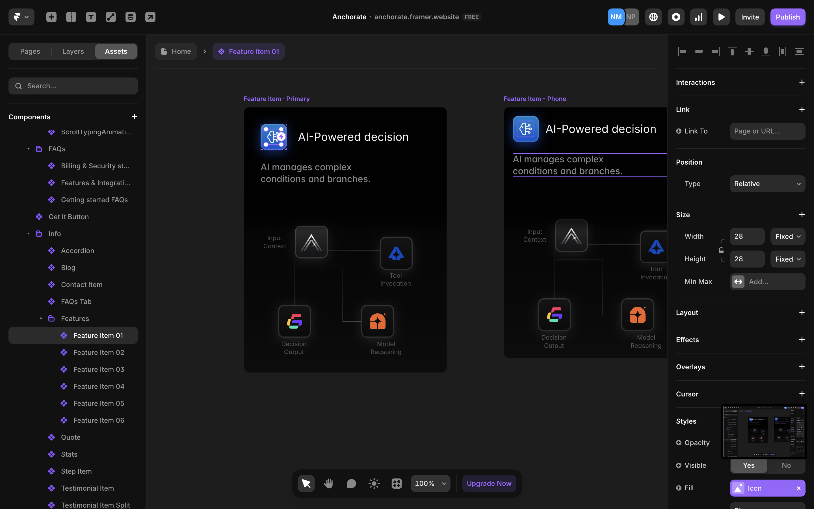This screenshot has width=814, height=509.
Task: Select the Hand pan tool
Action: [329, 484]
